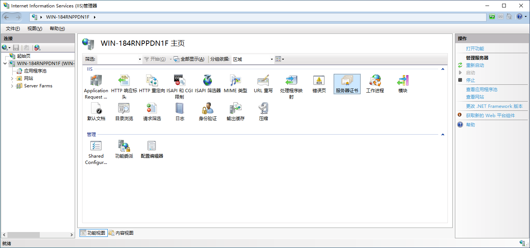Open the create connection dropdown arrow
Image resolution: width=530 pixels, height=248 pixels.
point(10,48)
